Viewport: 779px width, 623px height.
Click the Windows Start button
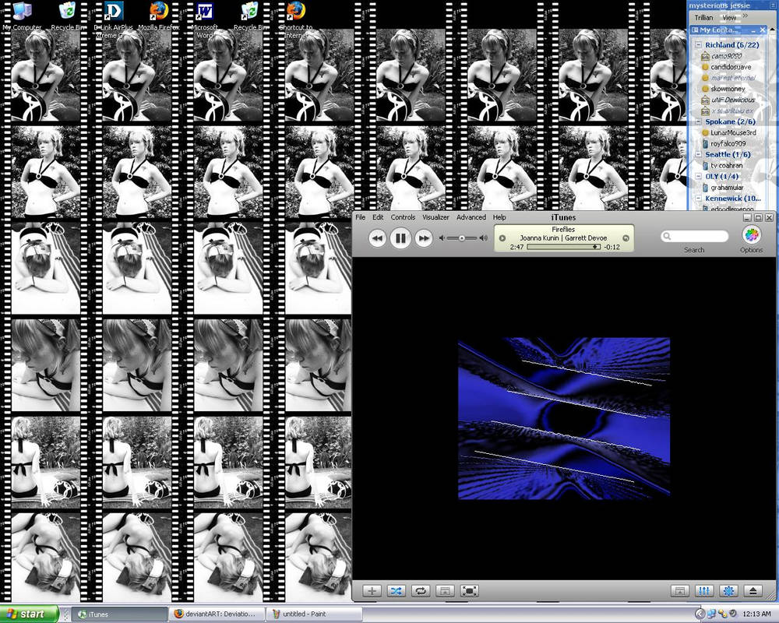[29, 614]
